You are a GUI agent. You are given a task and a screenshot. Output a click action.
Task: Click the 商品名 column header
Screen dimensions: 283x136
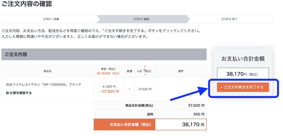(x=48, y=71)
